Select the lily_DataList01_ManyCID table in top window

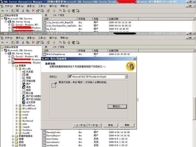pyautogui.click(x=60, y=23)
